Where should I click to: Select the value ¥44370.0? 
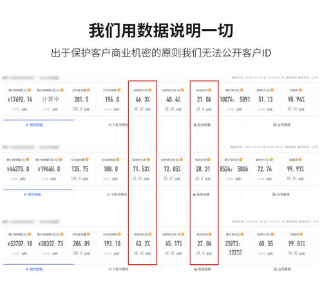[18, 169]
